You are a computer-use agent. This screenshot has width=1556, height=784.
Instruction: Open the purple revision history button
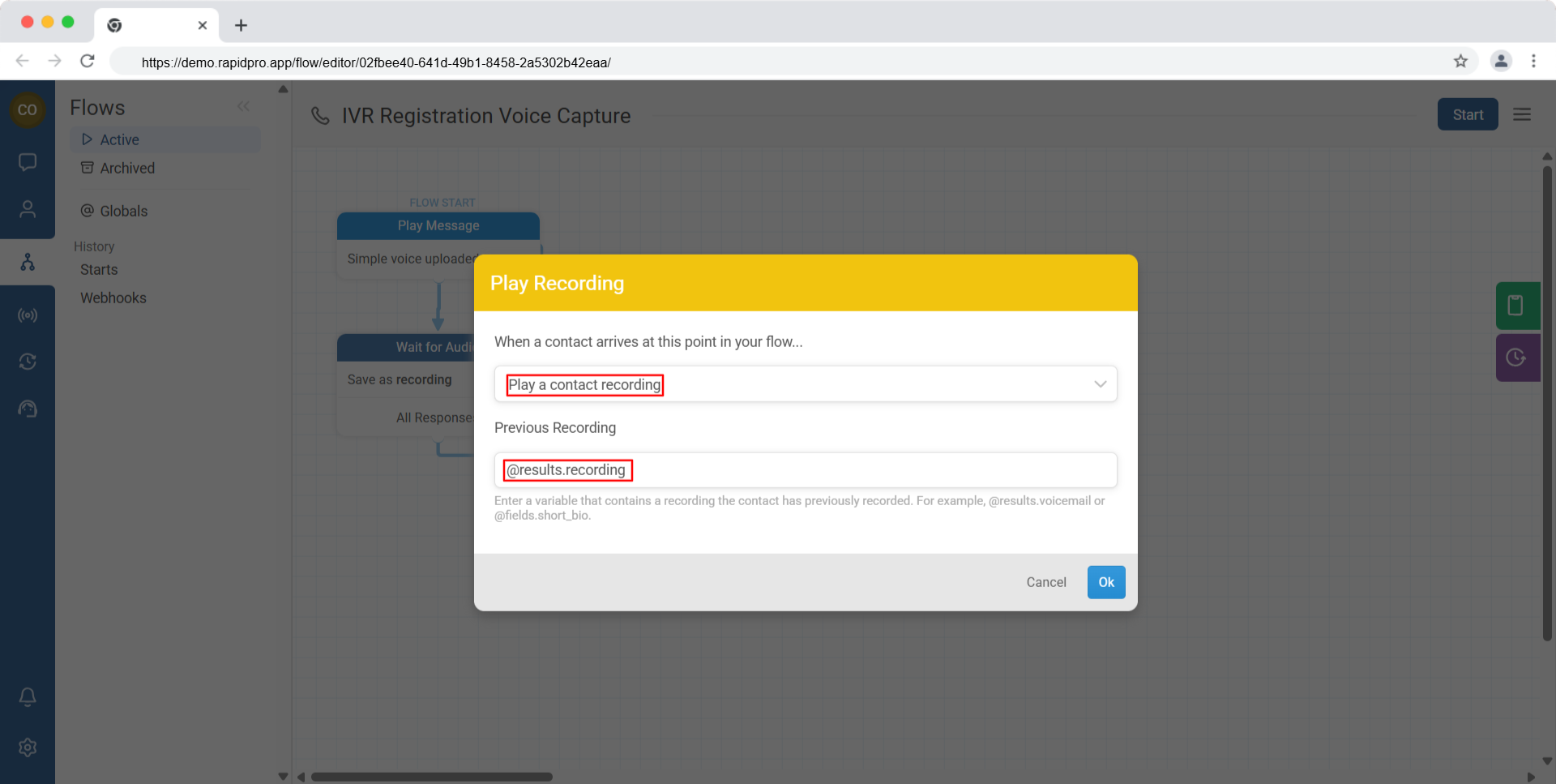1516,358
